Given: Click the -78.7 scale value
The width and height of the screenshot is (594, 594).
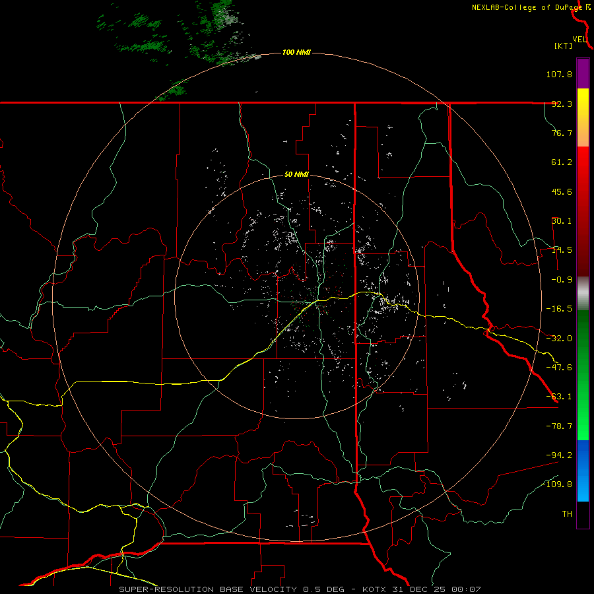Looking at the screenshot, I should coord(559,426).
